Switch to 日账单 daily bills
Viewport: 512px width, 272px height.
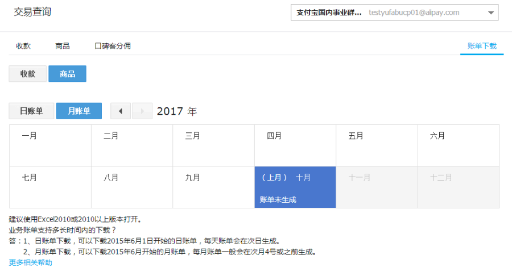click(31, 111)
